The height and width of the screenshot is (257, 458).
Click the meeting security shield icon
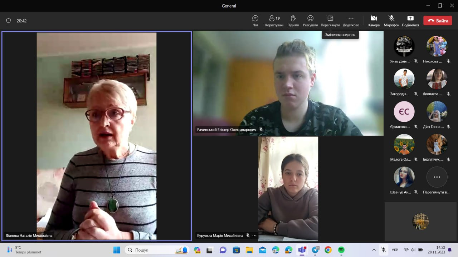pyautogui.click(x=9, y=21)
